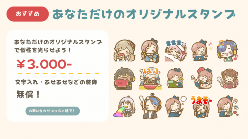Click the あなただけのオリジナルスタンプ heading
Viewport: 248px width, 139px height.
(144, 14)
